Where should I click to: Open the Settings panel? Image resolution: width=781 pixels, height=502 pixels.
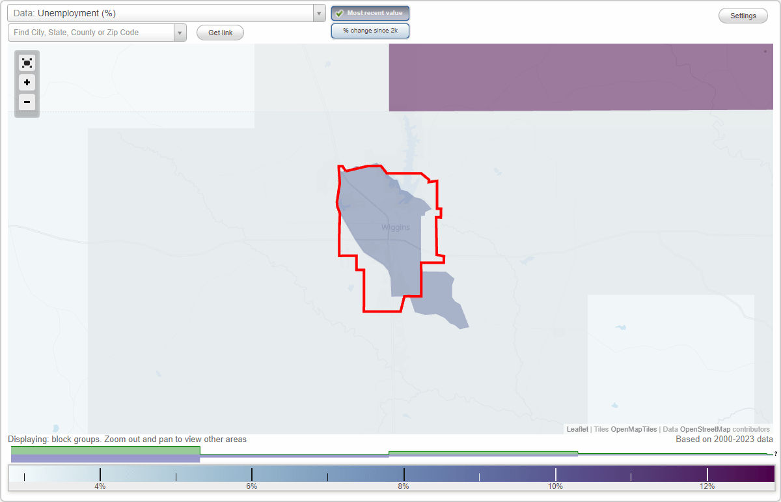[743, 15]
